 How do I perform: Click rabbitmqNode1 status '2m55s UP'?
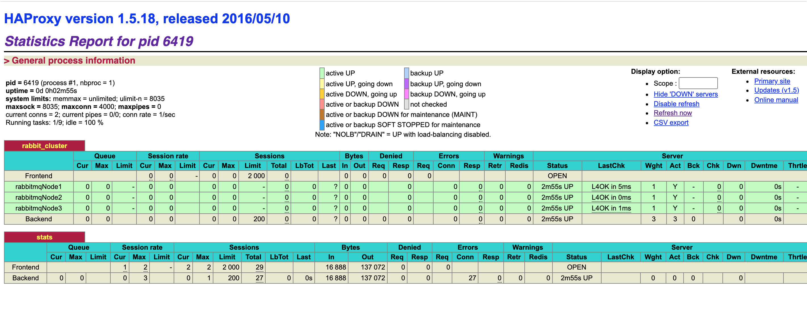(557, 187)
